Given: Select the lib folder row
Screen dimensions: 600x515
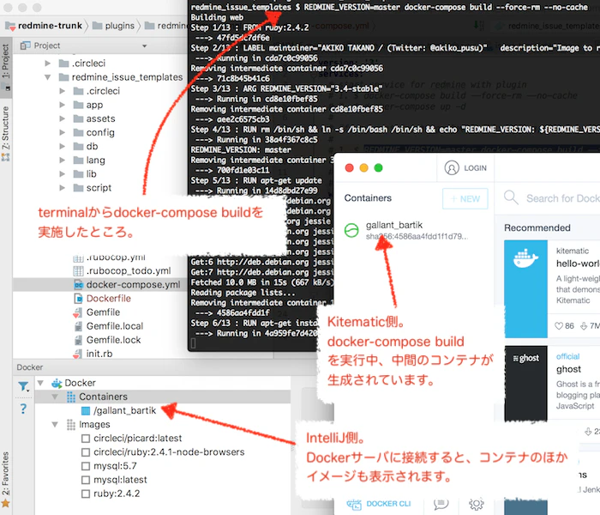Looking at the screenshot, I should tap(100, 174).
